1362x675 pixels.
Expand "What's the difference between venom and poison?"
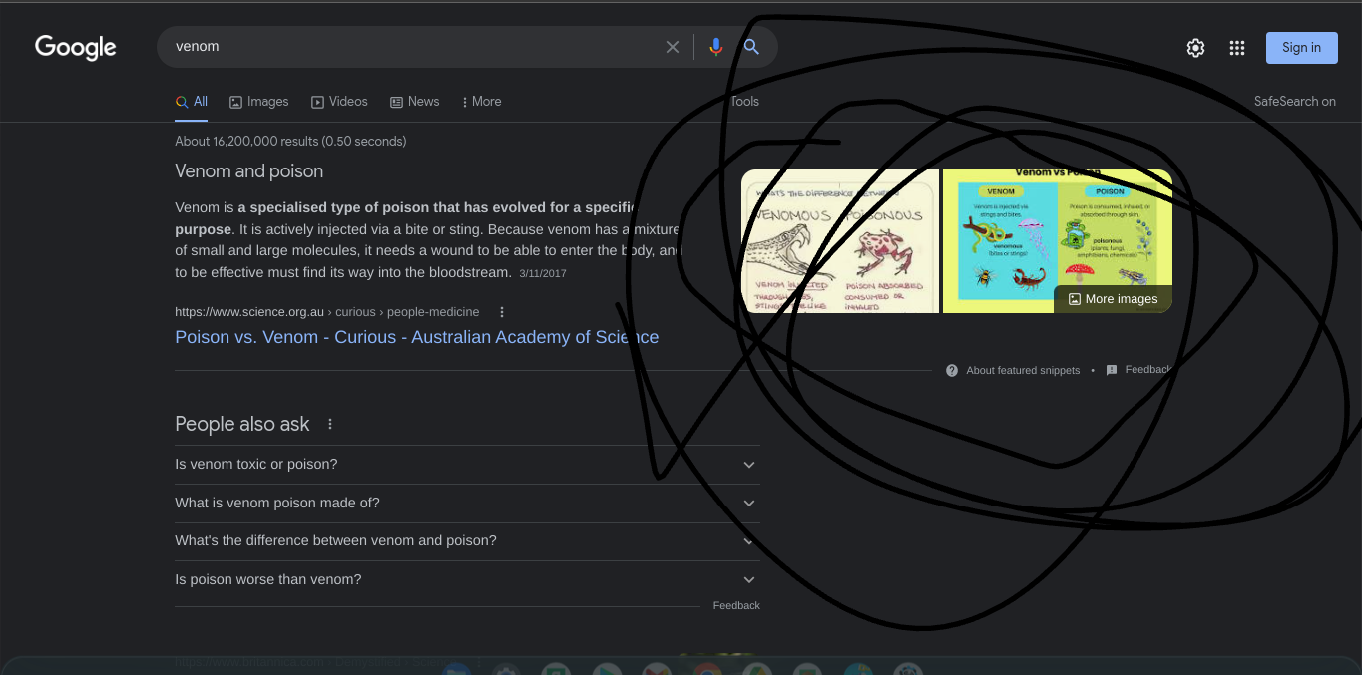pos(467,541)
